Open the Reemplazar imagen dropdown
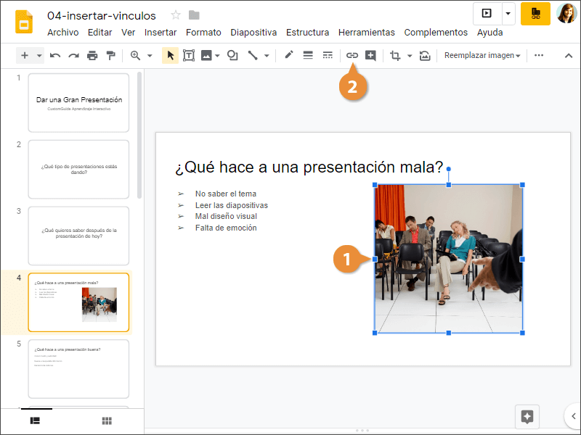The image size is (581, 435). (482, 55)
